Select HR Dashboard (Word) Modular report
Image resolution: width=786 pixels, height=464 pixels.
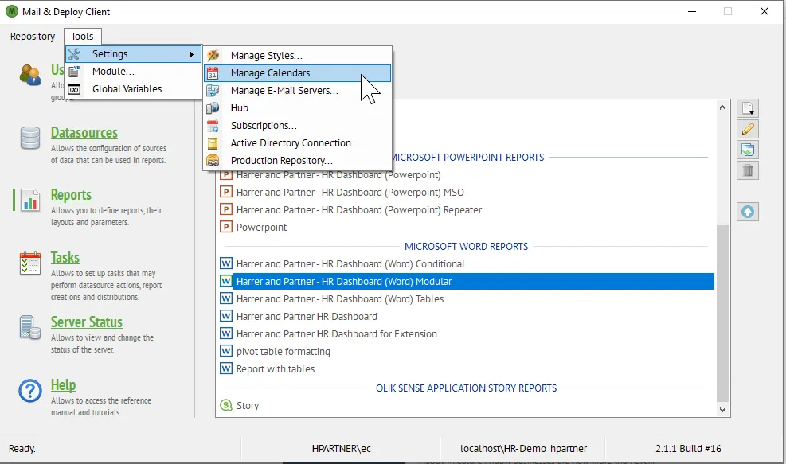pyautogui.click(x=467, y=282)
